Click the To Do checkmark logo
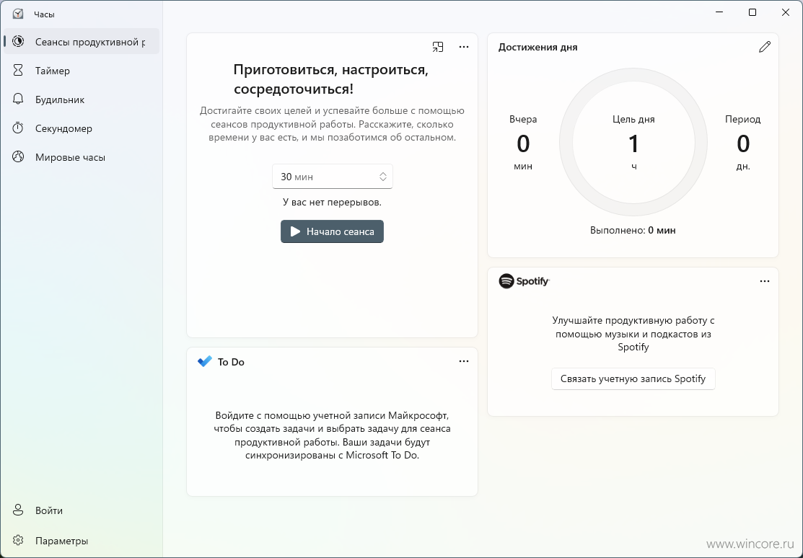 [x=205, y=361]
